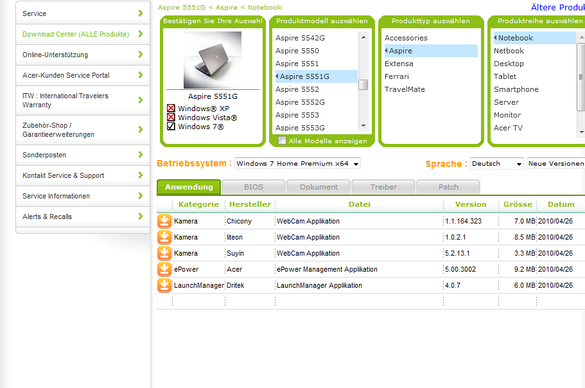This screenshot has height=388, width=585.
Task: Switch to the Patch tab
Action: (448, 187)
